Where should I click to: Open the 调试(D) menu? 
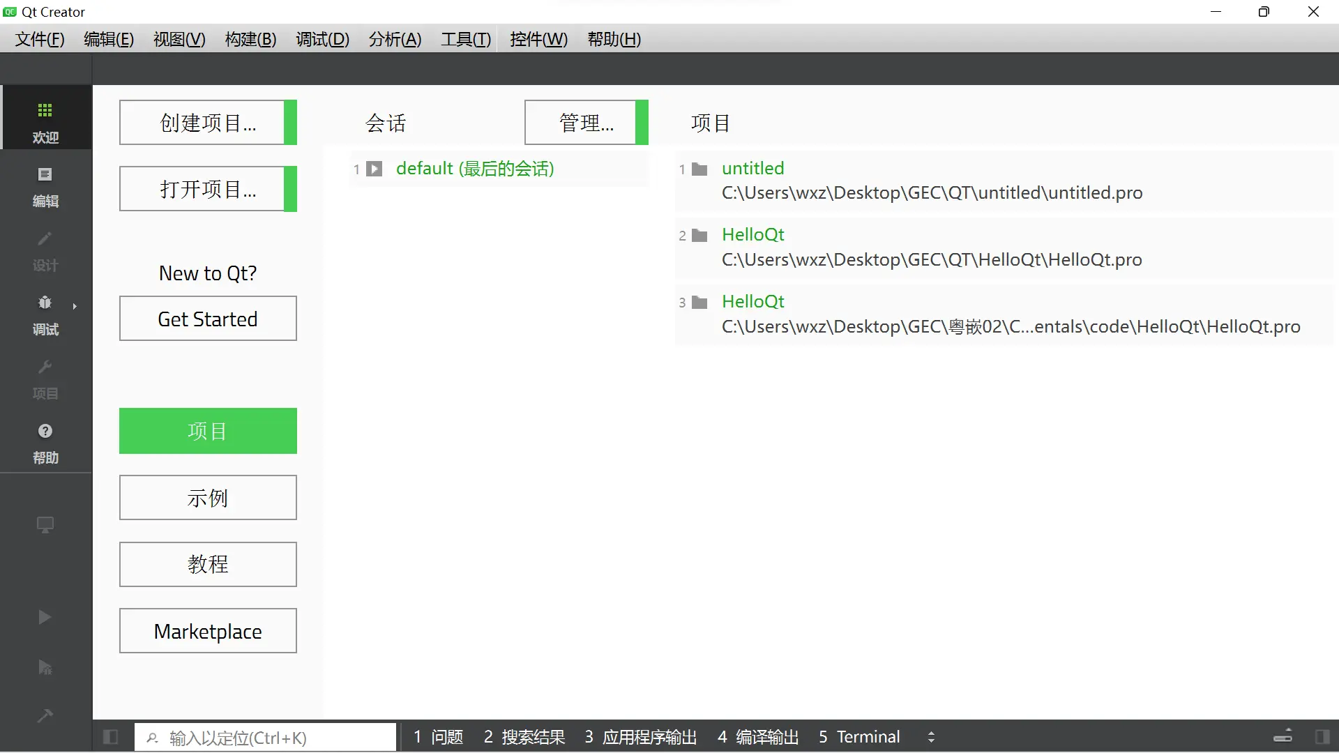[323, 39]
